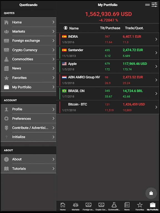The width and height of the screenshot is (160, 213).
Task: Click the Spain flag beside Santander
Action: coord(64,50)
